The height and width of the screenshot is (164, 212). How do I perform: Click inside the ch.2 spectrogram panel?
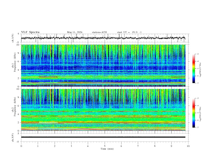tap(103, 110)
